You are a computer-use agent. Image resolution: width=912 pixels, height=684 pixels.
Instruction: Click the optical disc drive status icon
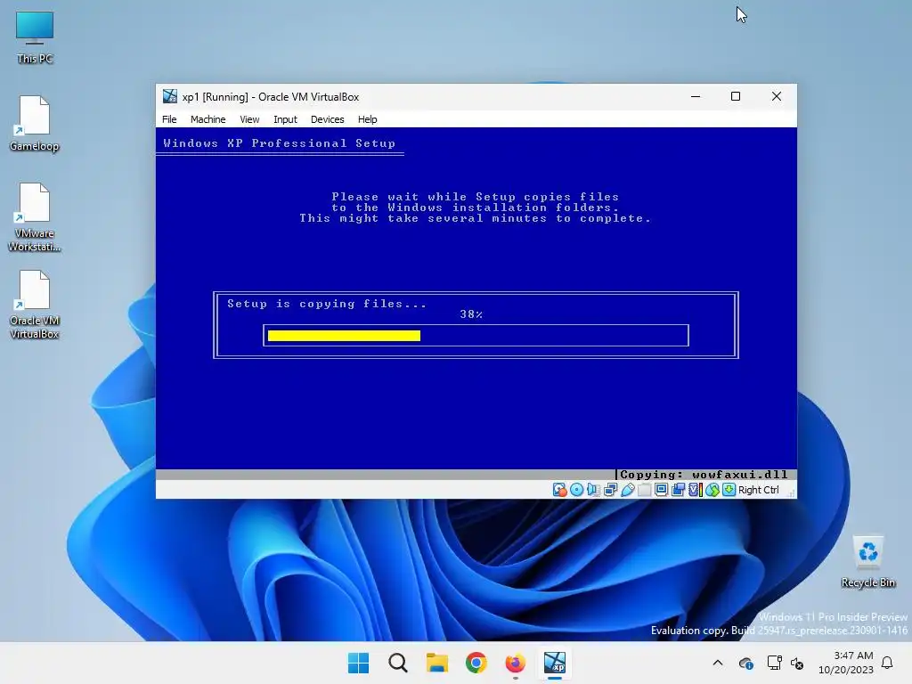576,490
